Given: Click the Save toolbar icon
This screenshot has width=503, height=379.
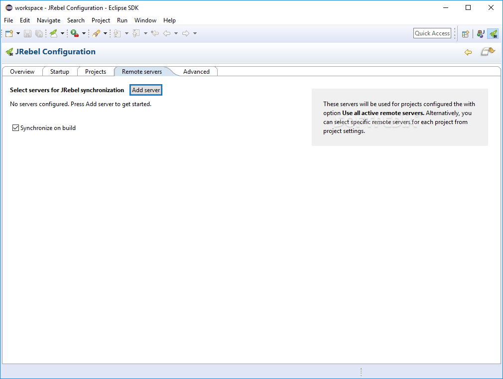Looking at the screenshot, I should click(x=27, y=33).
